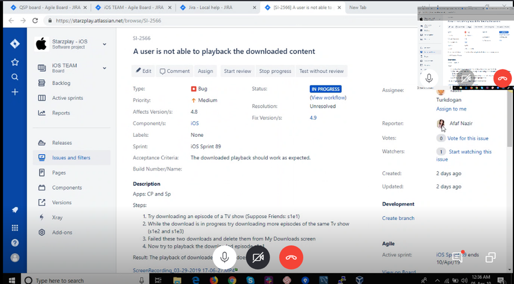
Task: Open Pages in the project sidebar
Action: (59, 172)
